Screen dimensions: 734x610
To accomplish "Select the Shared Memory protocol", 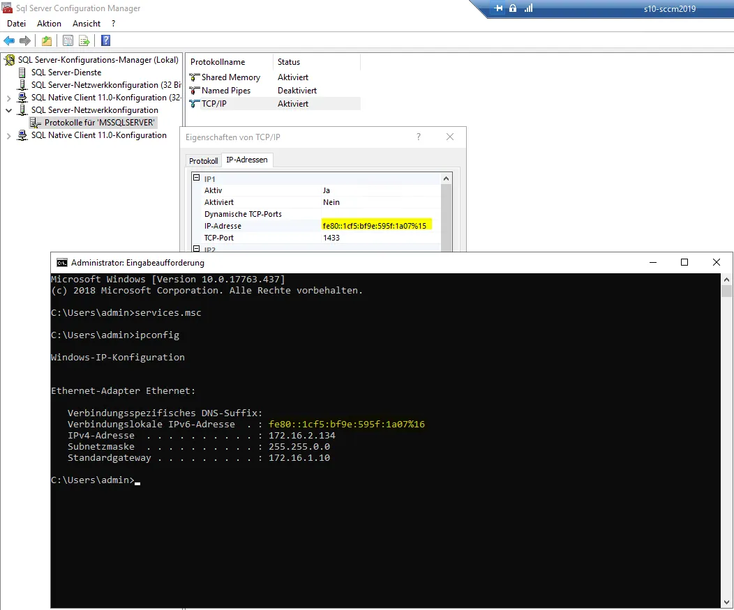I will point(230,77).
